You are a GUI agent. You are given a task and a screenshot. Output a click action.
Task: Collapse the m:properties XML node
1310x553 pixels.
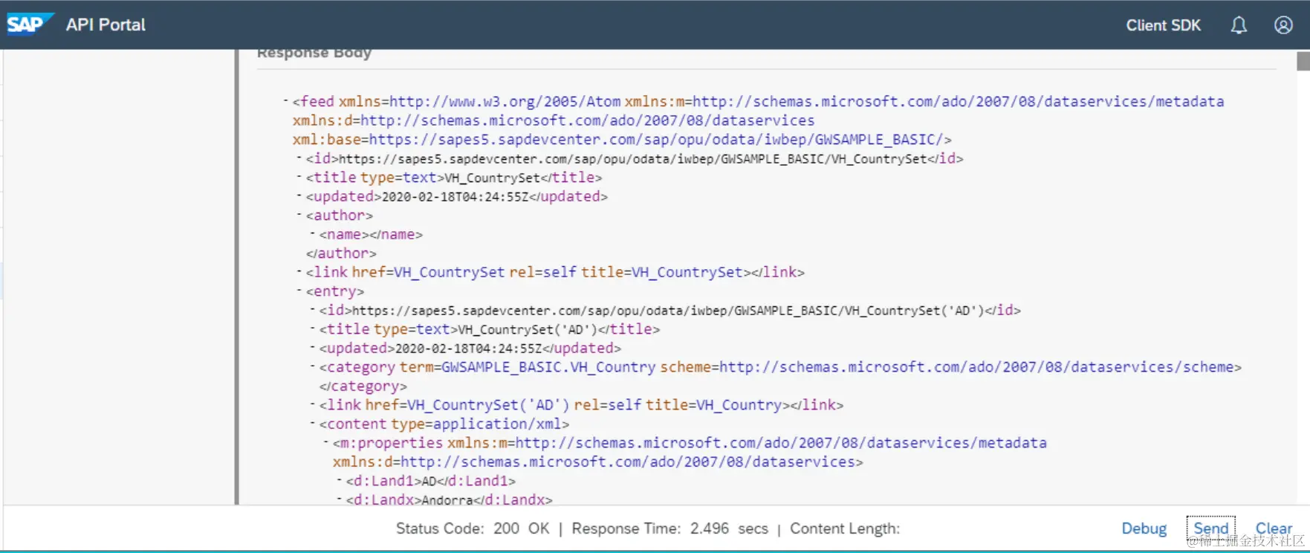coord(325,442)
